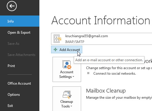
Task: Click 'Change settings for this account' text
Action: tap(111, 68)
